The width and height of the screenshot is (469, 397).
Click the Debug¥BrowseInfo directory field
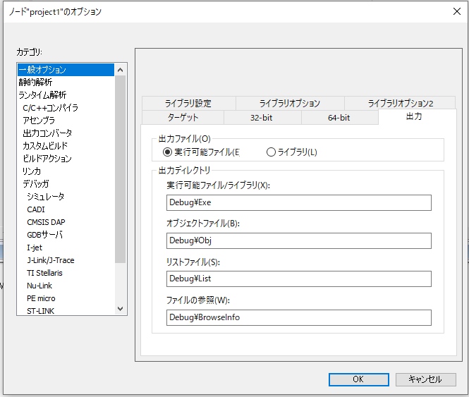(299, 317)
